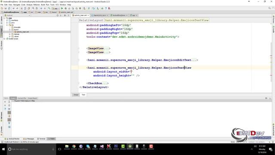Open Chrome from the Windows taskbar

pyautogui.click(x=74, y=146)
